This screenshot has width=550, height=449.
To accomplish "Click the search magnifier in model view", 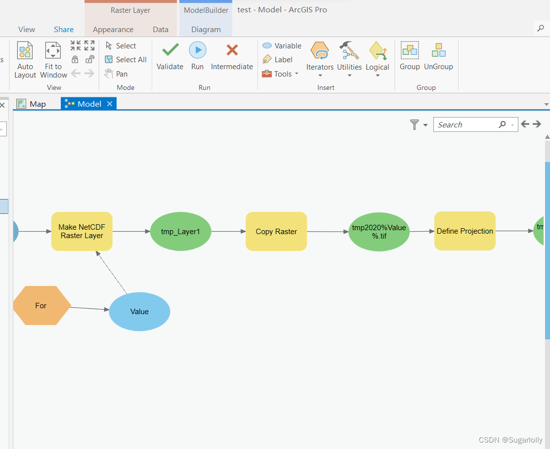I will coord(502,124).
